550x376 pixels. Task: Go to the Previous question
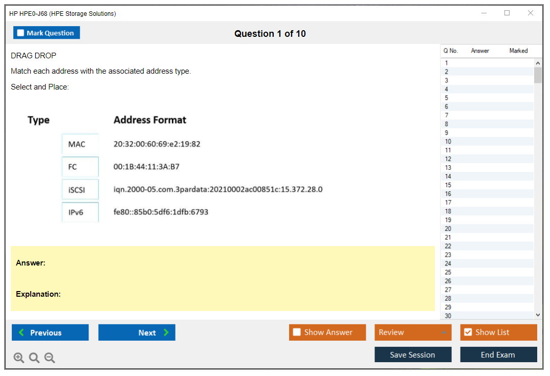[x=50, y=333]
